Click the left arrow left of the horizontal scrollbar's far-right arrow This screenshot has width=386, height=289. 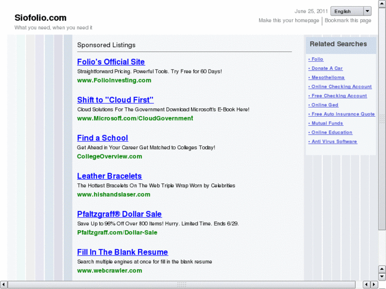(x=366, y=285)
